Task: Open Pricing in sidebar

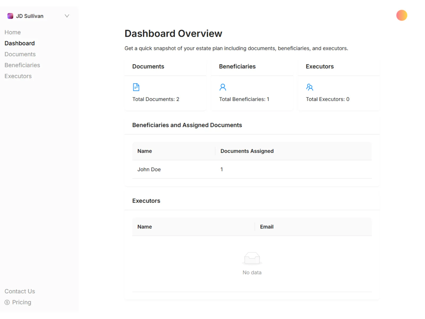Action: [22, 302]
